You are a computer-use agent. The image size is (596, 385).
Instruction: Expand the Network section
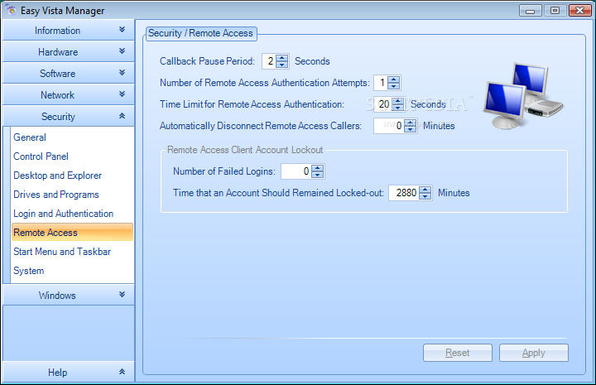(x=69, y=94)
